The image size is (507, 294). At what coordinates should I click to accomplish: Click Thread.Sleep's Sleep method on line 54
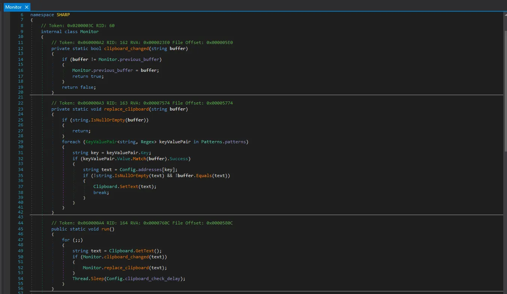[97, 279]
